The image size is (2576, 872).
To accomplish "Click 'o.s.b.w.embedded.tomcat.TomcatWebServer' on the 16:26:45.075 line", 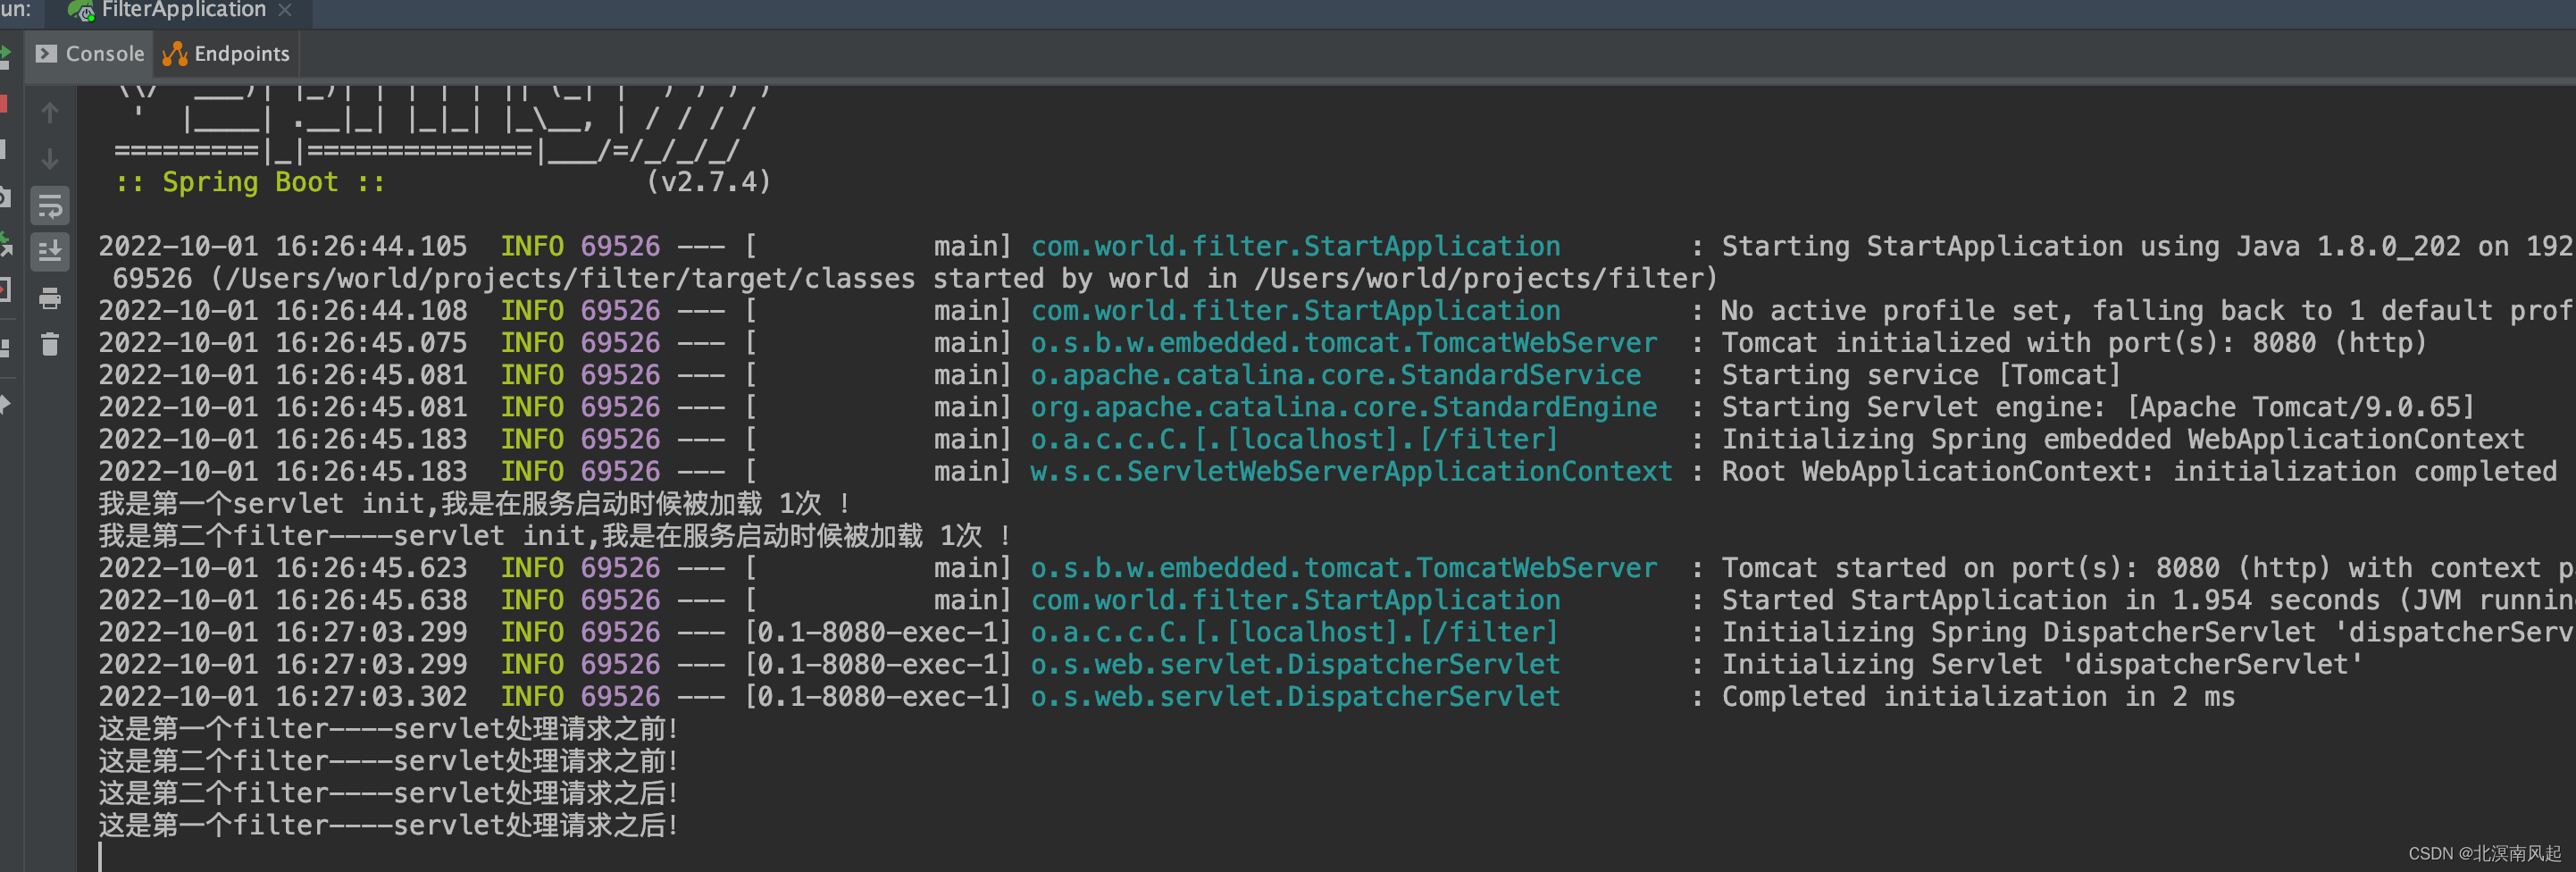I will click(x=1343, y=343).
